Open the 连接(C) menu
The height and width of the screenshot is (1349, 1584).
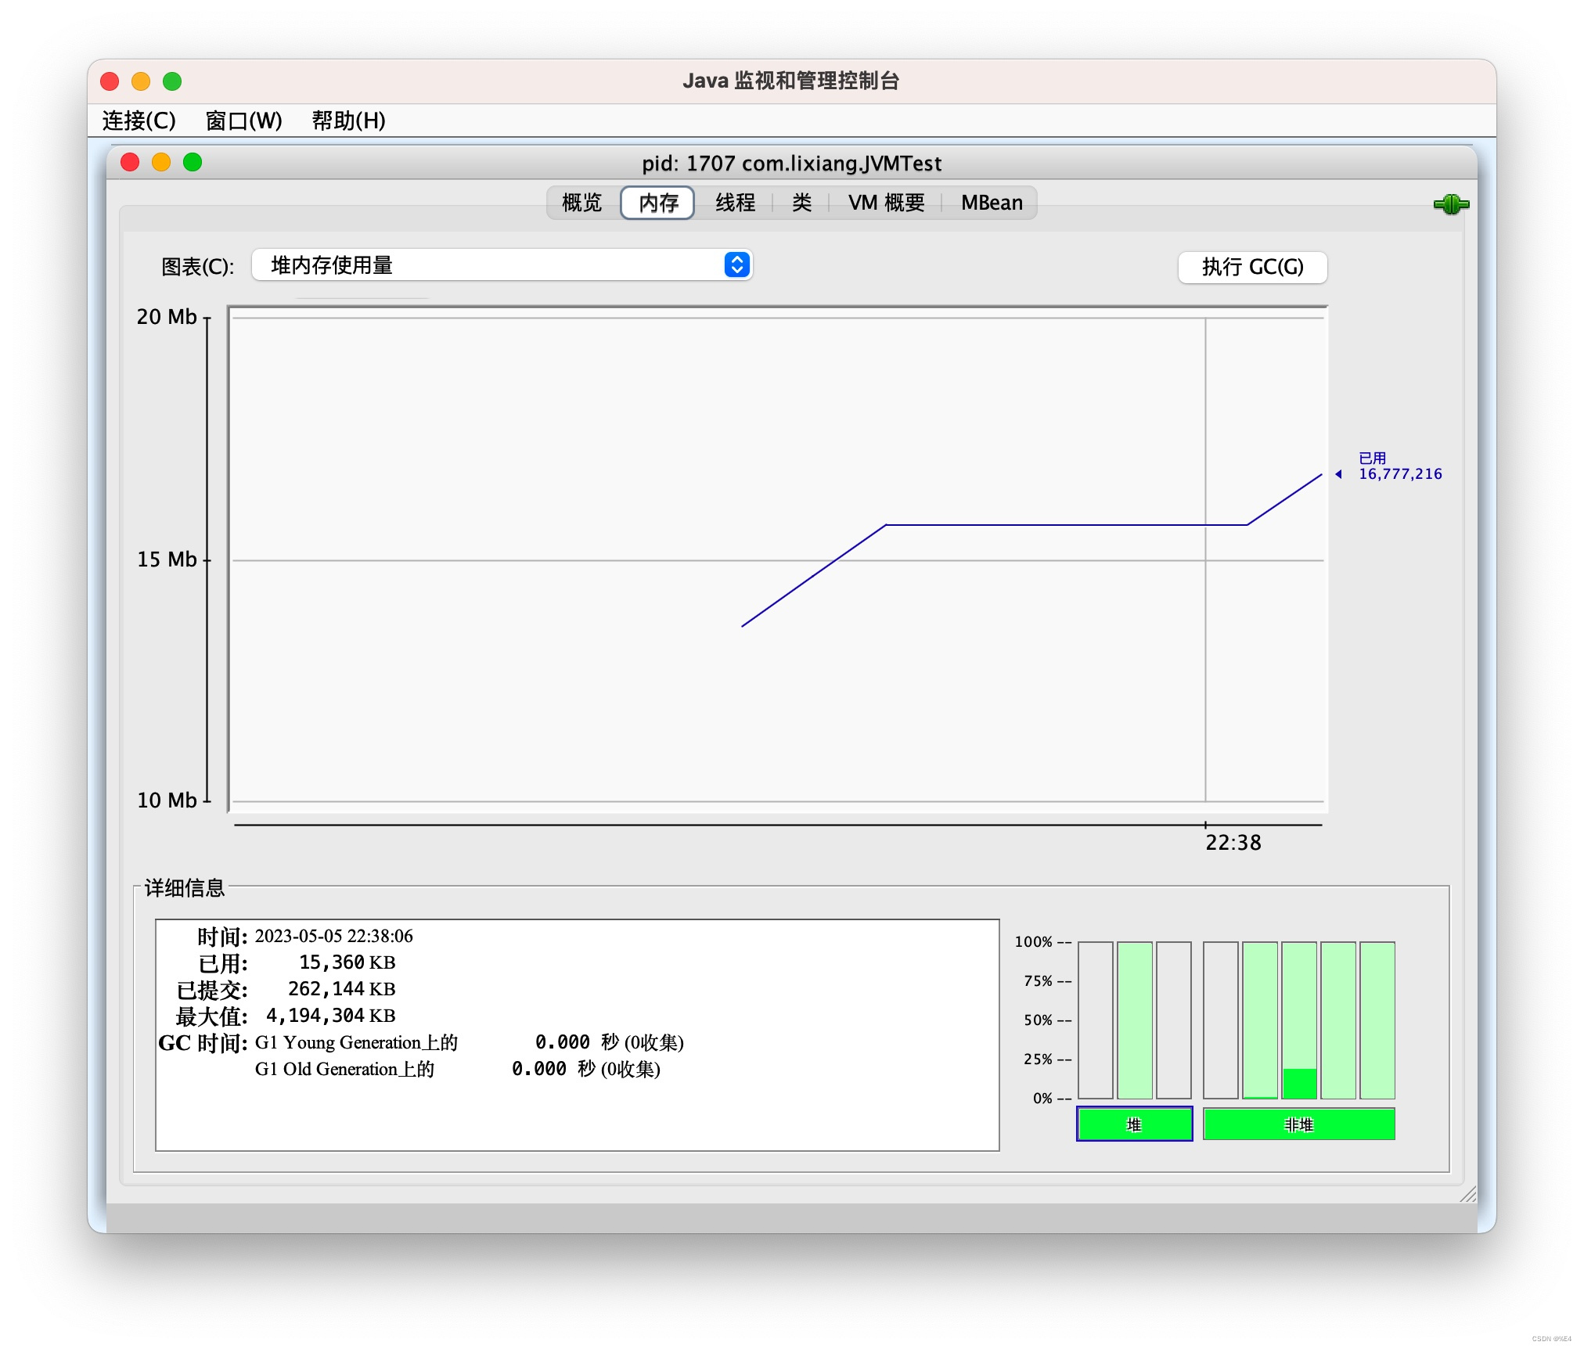139,121
